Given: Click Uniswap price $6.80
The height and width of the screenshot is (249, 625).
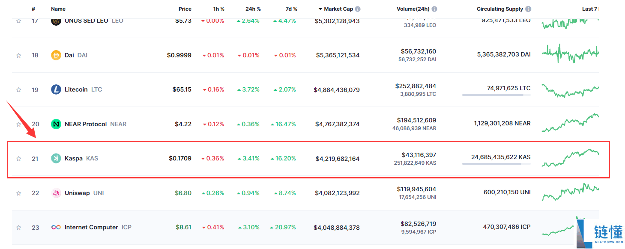Looking at the screenshot, I should 183,193.
